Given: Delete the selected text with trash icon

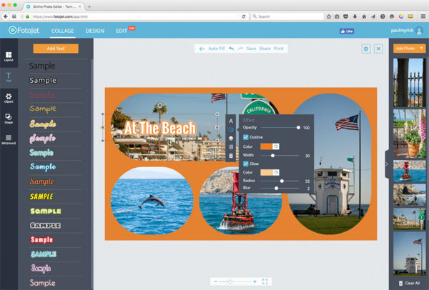Looking at the screenshot, I should tap(231, 156).
